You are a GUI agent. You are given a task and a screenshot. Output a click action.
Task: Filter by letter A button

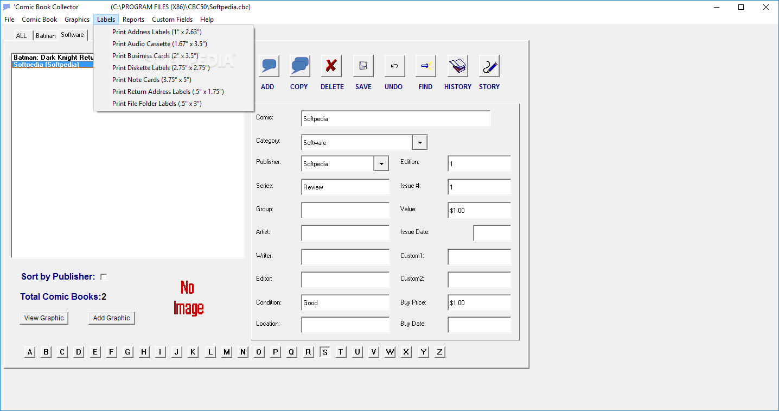(x=30, y=352)
